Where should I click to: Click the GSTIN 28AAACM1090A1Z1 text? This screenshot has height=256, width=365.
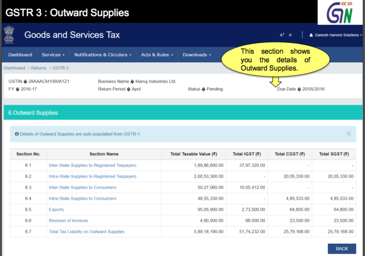coord(39,82)
